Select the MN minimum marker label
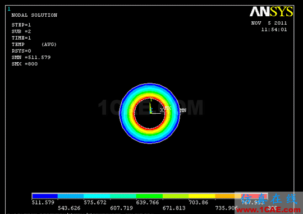 183,110
